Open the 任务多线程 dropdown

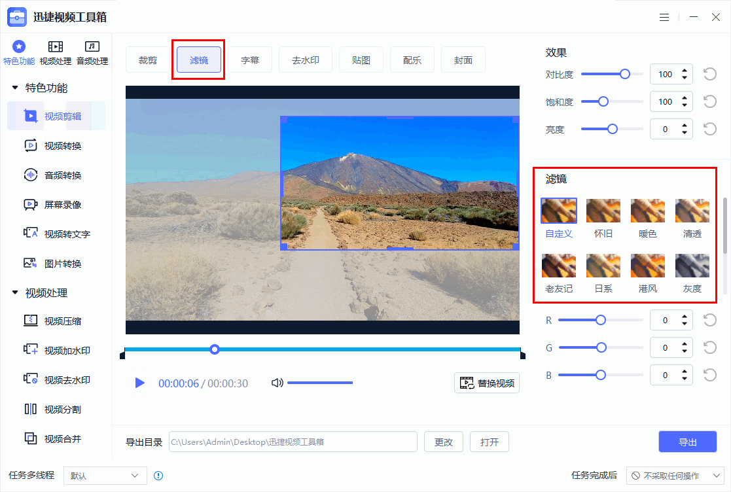[105, 476]
